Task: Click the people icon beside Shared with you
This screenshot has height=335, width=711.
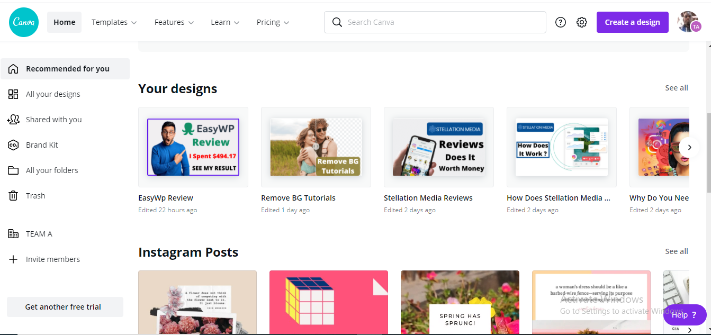Action: tap(13, 120)
